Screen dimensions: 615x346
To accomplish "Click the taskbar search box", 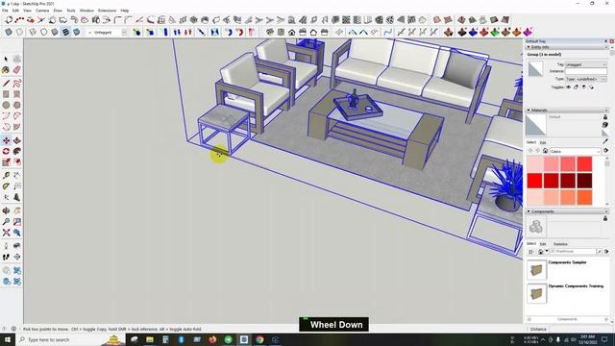I will 70,339.
